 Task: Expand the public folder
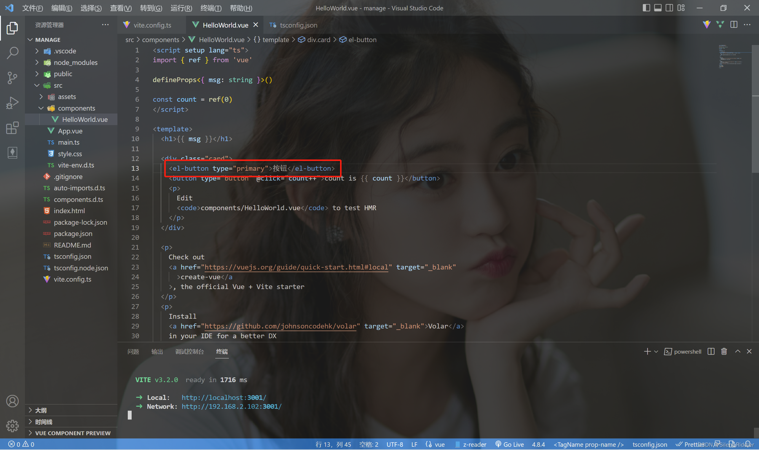[x=71, y=74]
